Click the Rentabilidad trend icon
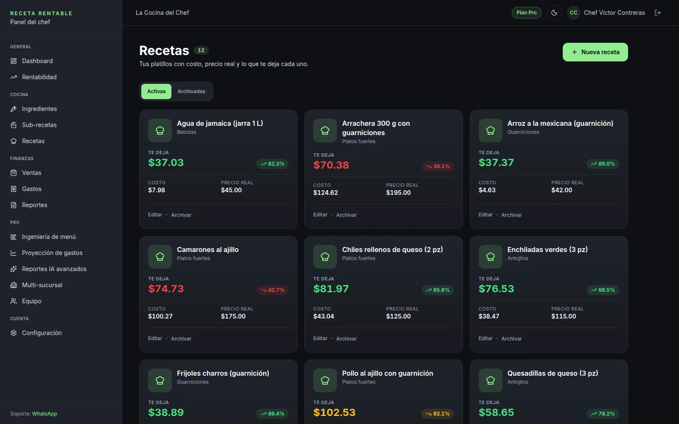The image size is (679, 424). 14,77
